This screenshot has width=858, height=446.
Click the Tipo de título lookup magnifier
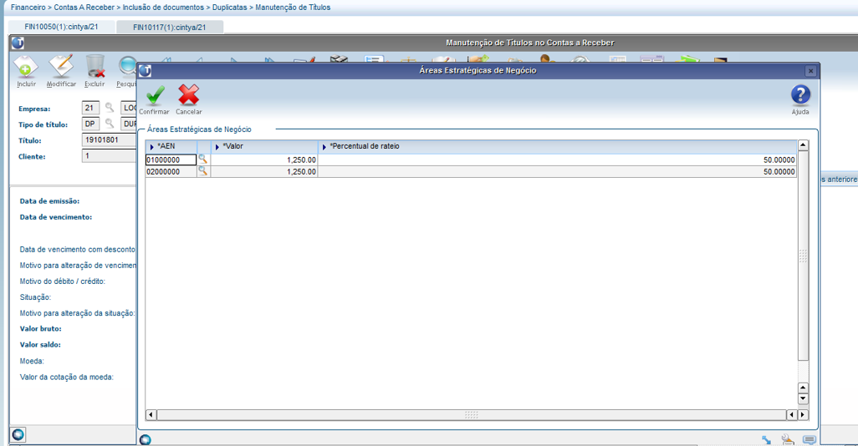110,124
